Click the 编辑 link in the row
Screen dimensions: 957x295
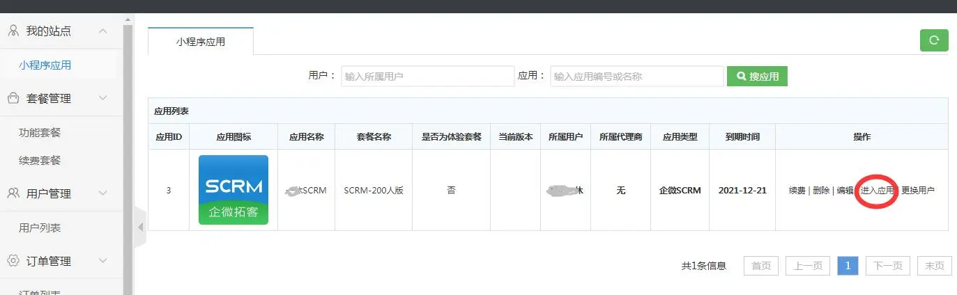(845, 190)
